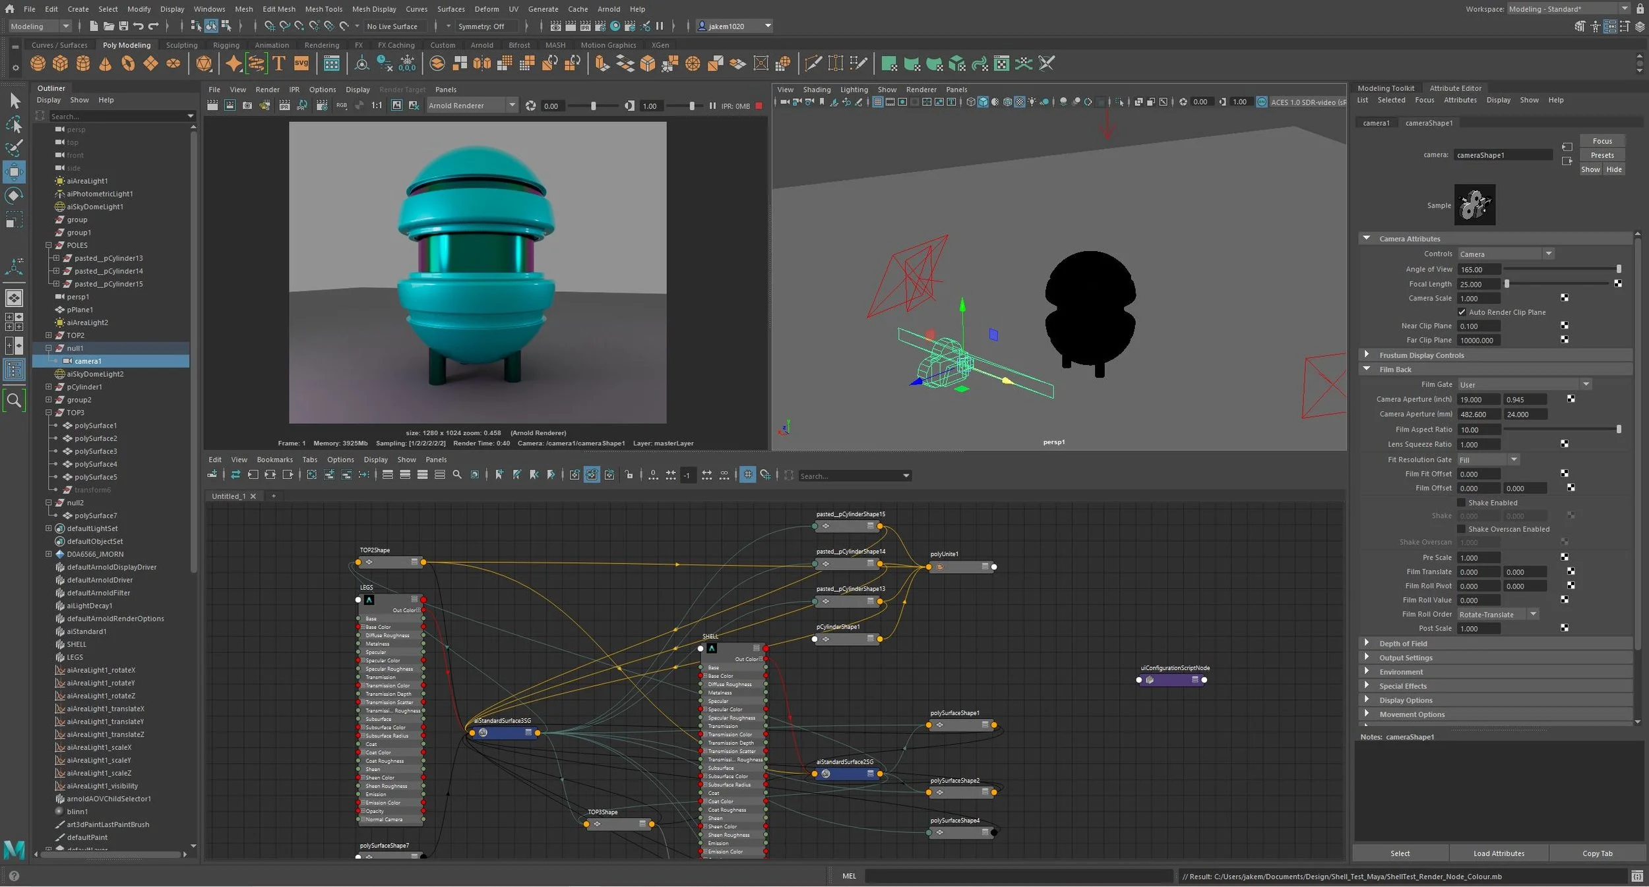Screen dimensions: 1649x887
Task: Click the SVG tool shelf icon
Action: tap(301, 64)
